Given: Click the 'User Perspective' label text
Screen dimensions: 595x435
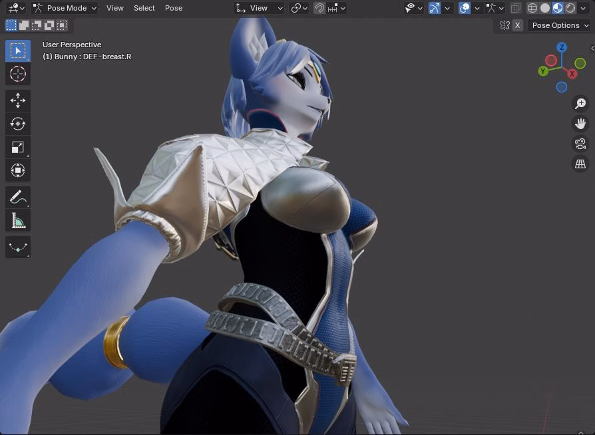Looking at the screenshot, I should click(72, 45).
